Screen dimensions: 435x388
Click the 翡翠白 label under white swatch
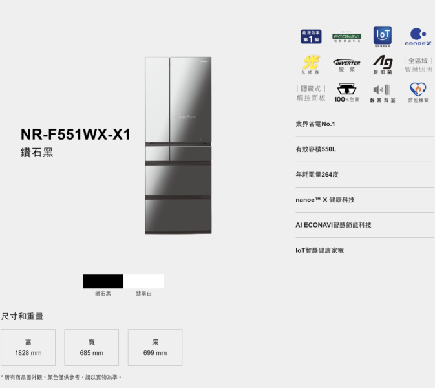click(143, 294)
